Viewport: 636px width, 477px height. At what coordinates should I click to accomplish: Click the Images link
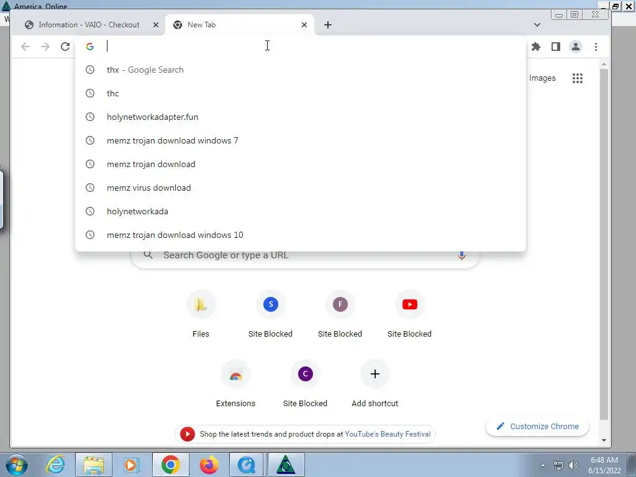pyautogui.click(x=542, y=78)
